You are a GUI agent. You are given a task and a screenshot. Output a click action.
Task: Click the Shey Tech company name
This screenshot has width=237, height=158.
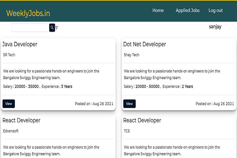(x=131, y=55)
